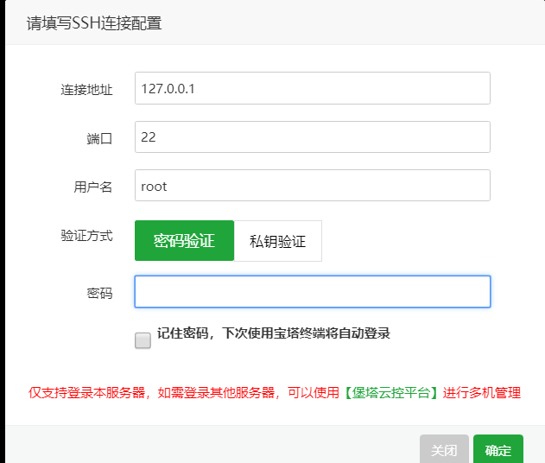Switch to 私钥验证 authentication
Screen dimensions: 545x463
278,241
